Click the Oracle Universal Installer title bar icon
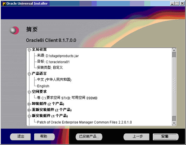The height and width of the screenshot is (145, 186). [x=4, y=4]
